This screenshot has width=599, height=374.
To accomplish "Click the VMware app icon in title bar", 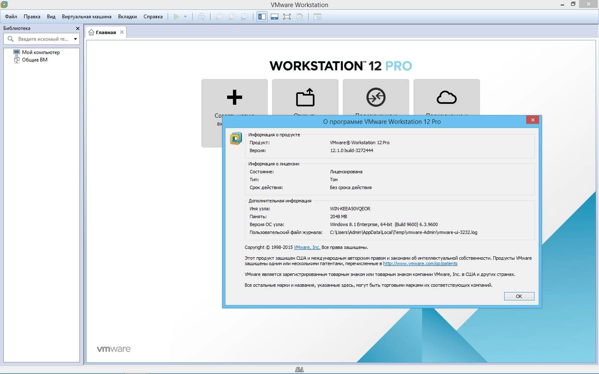I will (x=4, y=5).
